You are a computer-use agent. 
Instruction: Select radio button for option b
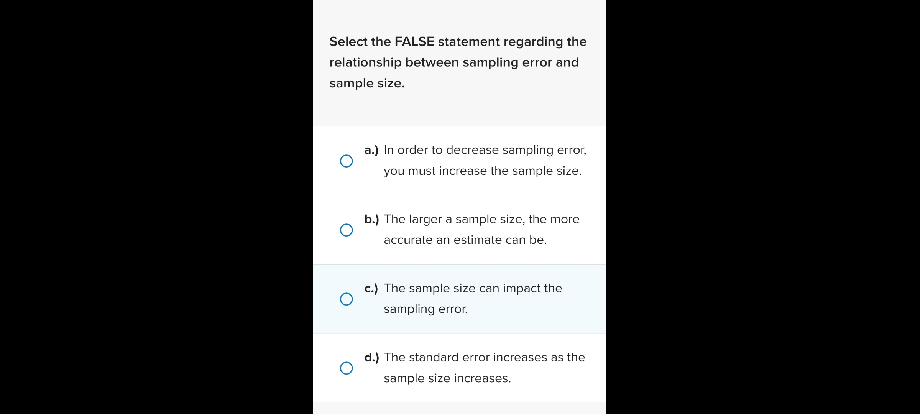pyautogui.click(x=346, y=230)
